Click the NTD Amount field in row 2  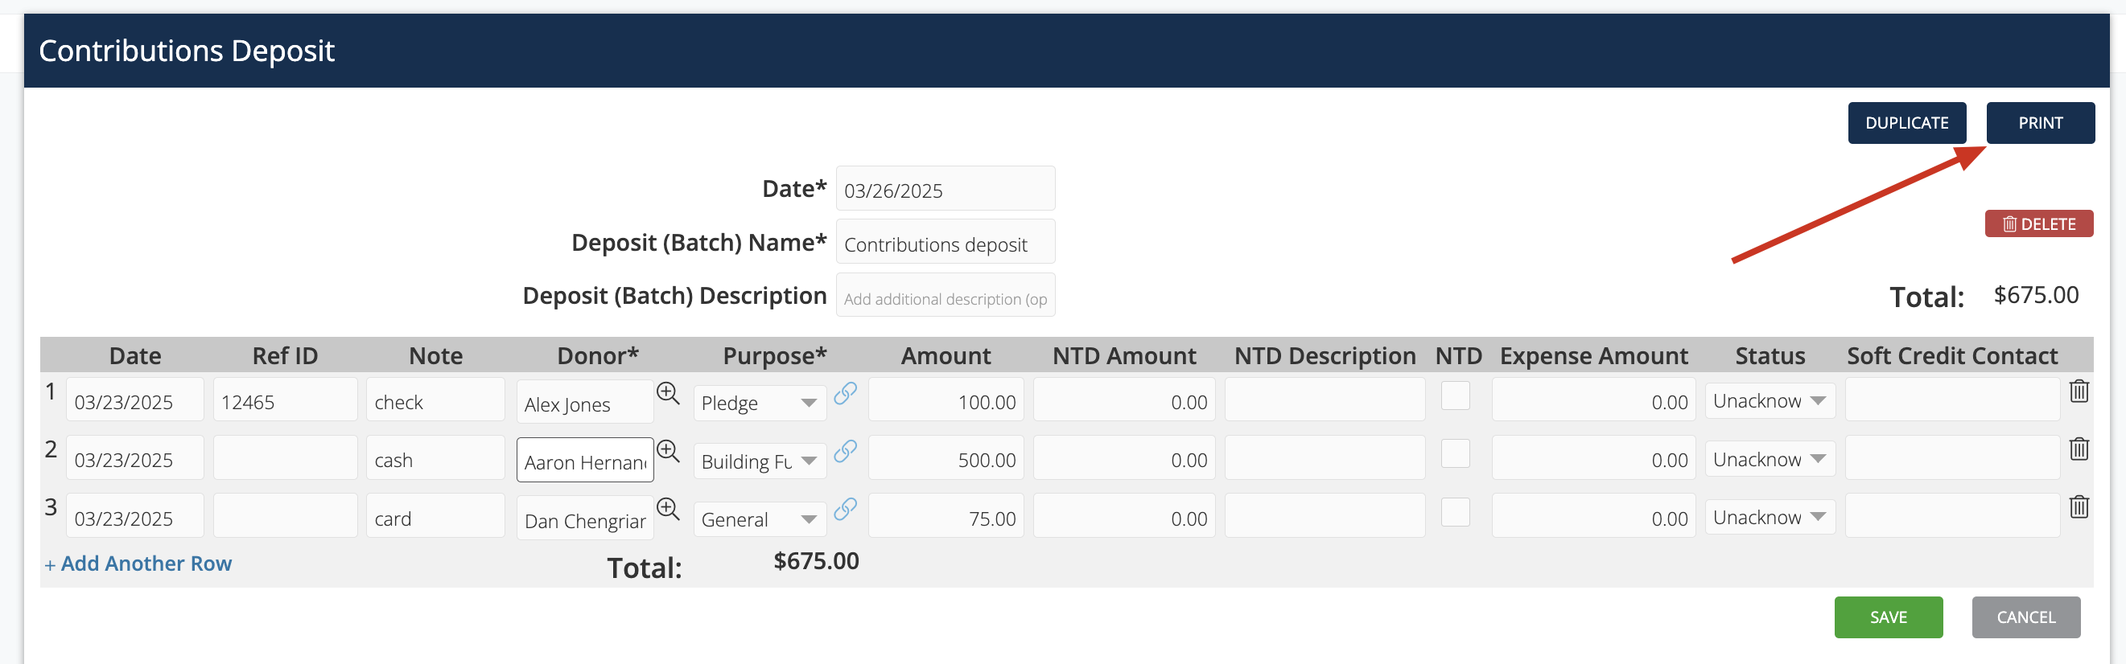click(x=1124, y=457)
